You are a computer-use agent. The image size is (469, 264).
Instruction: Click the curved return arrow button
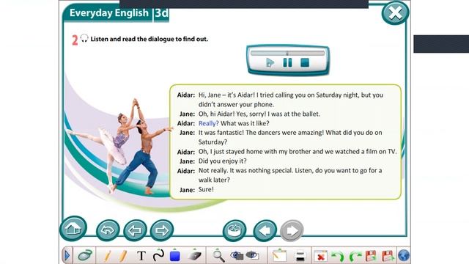(x=108, y=230)
